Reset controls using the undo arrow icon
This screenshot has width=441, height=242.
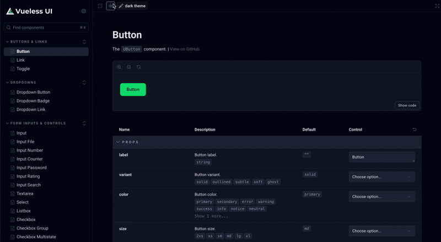(415, 130)
